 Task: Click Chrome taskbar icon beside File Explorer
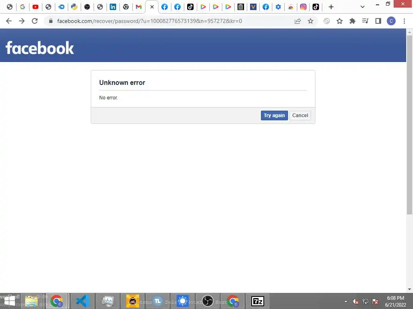click(57, 301)
